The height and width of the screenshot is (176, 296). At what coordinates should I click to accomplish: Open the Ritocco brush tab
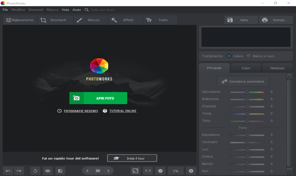coord(91,20)
